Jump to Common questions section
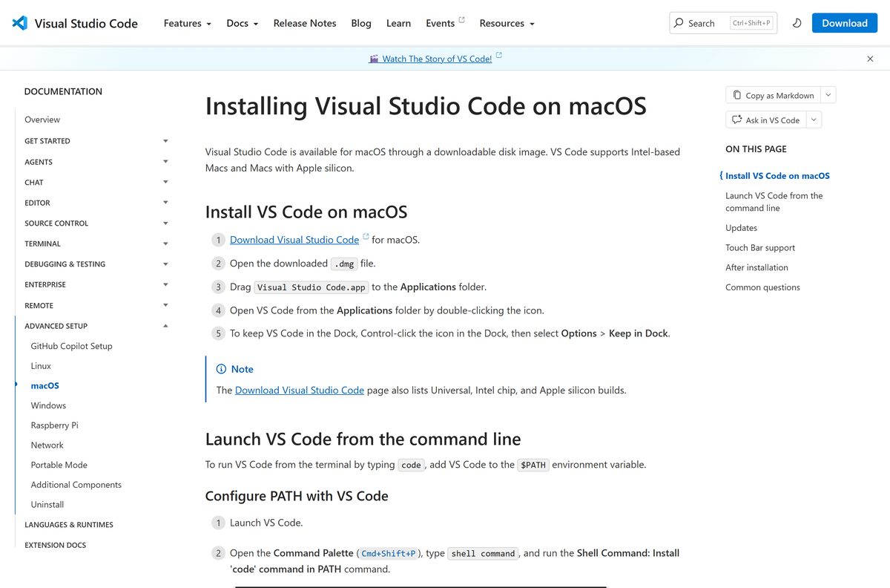 [762, 287]
